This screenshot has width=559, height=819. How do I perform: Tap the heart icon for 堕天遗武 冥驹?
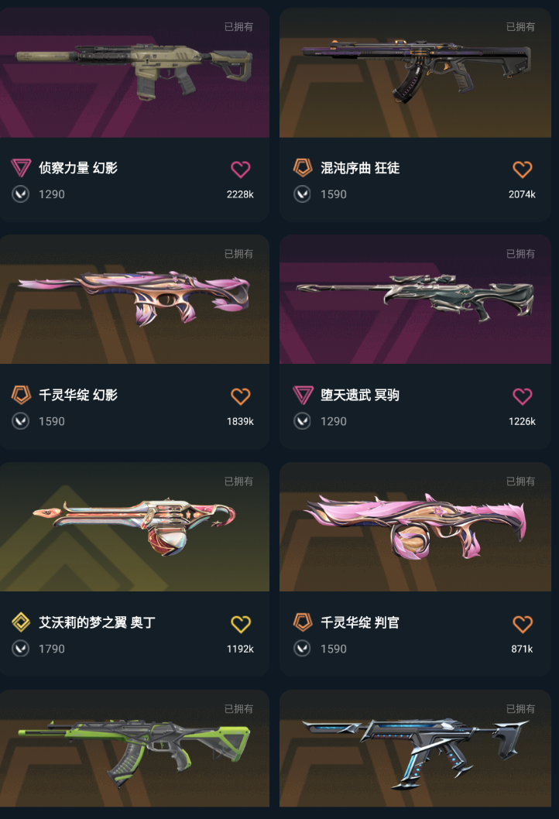pyautogui.click(x=522, y=396)
